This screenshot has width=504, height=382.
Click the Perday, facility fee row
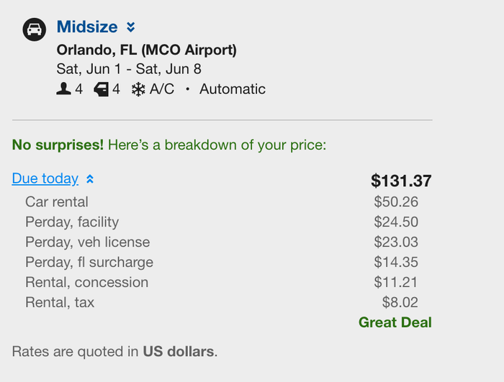222,222
